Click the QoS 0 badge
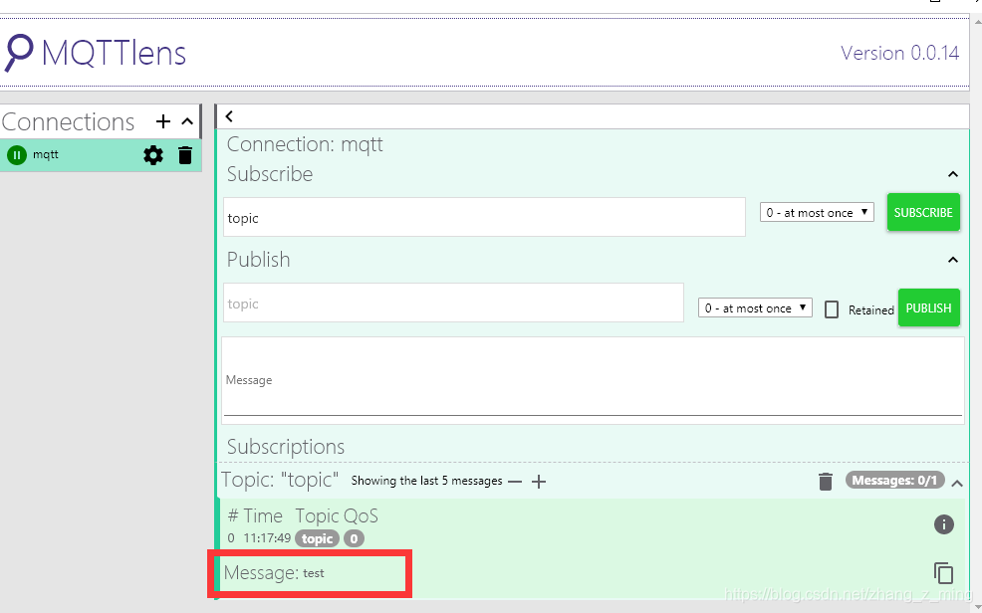Image resolution: width=982 pixels, height=613 pixels. [x=354, y=538]
